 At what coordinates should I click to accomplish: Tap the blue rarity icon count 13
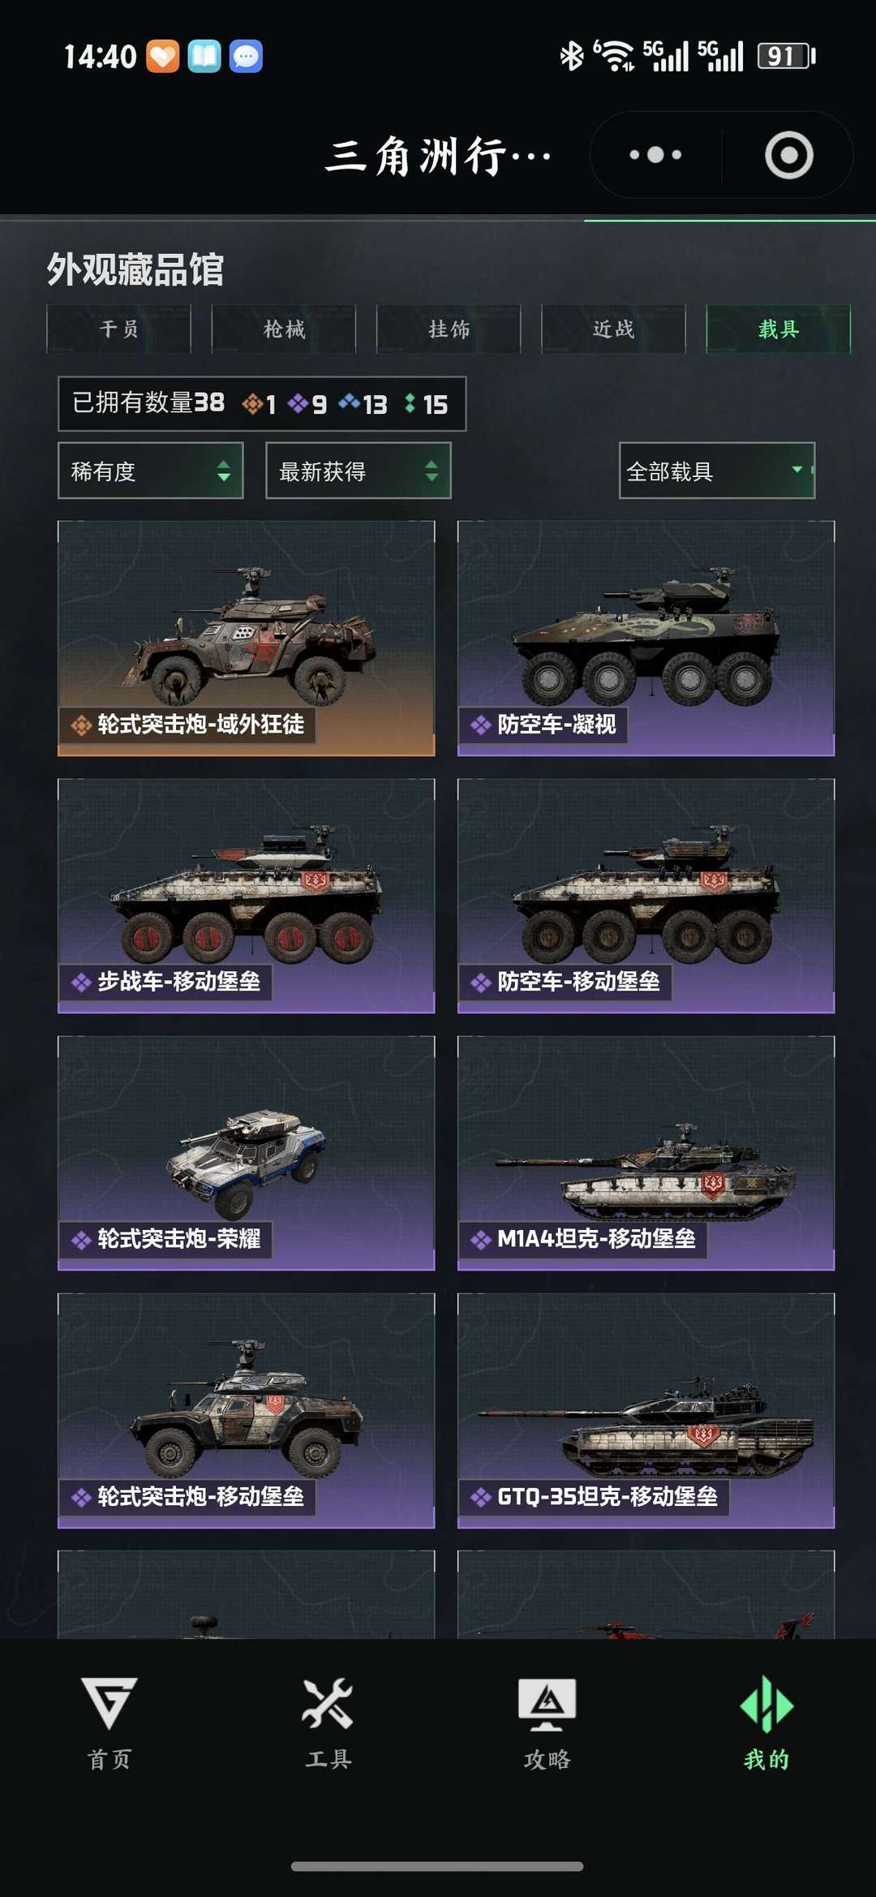363,403
